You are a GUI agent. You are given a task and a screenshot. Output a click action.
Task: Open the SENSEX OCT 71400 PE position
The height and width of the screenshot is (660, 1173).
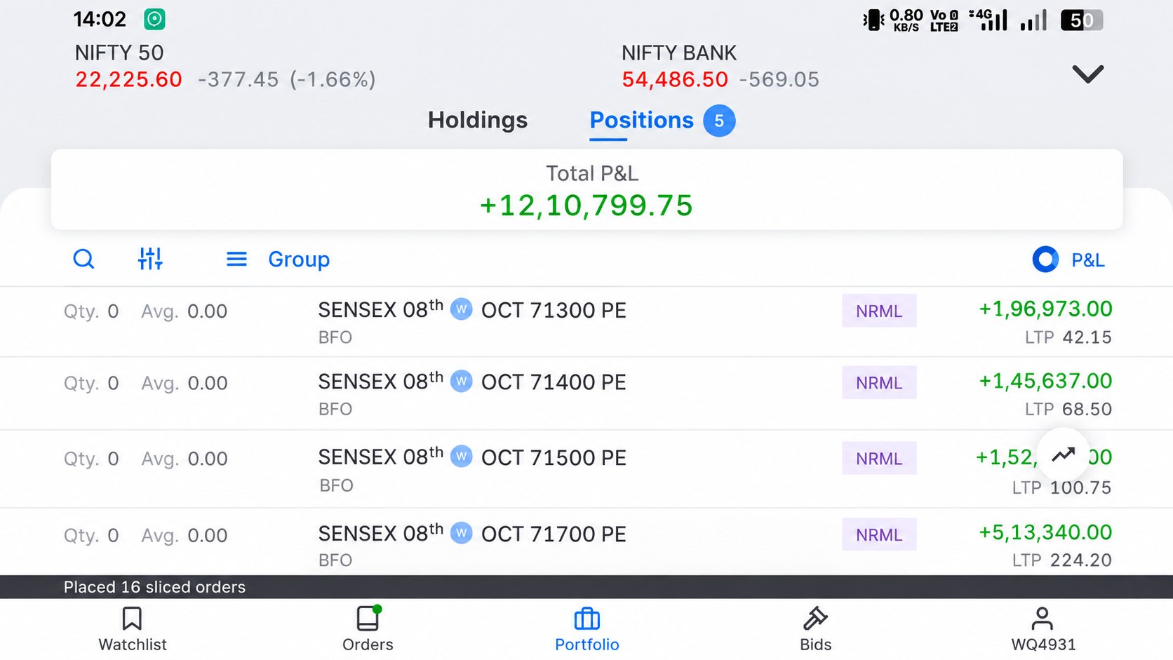586,393
